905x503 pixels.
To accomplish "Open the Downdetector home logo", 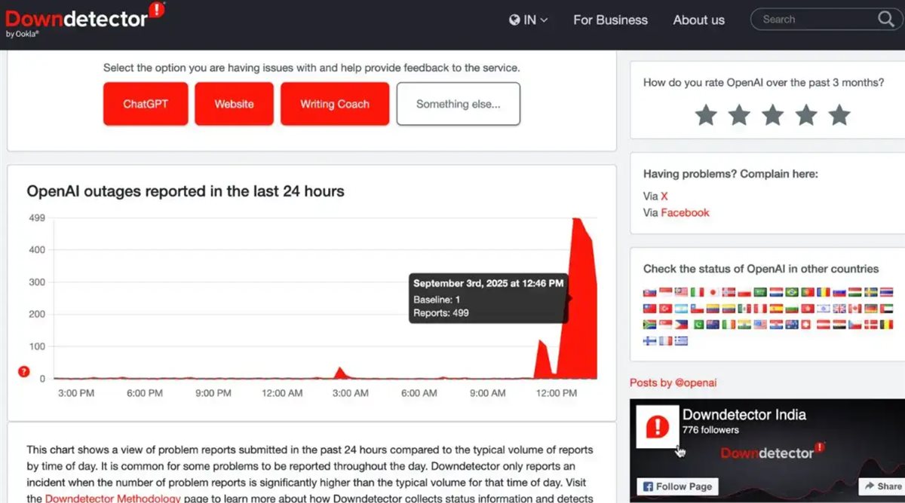I will [x=84, y=18].
